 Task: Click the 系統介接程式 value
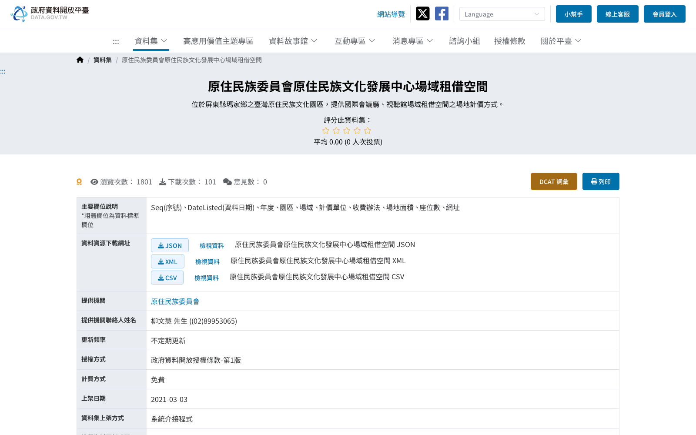point(172,419)
